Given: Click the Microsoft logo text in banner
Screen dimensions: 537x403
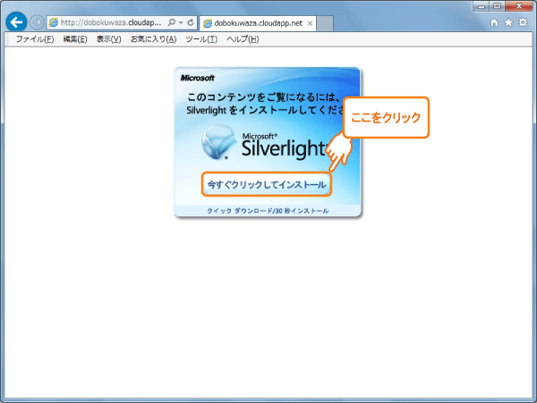Looking at the screenshot, I should click(197, 78).
